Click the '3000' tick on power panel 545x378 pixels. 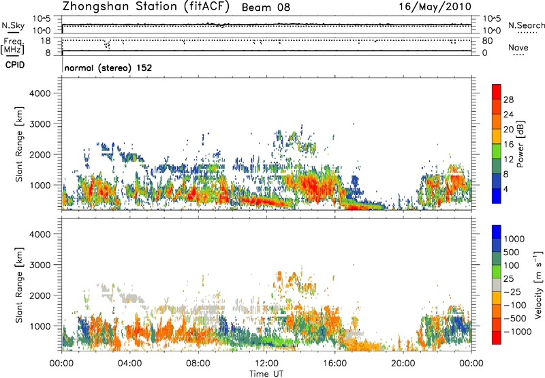click(40, 124)
